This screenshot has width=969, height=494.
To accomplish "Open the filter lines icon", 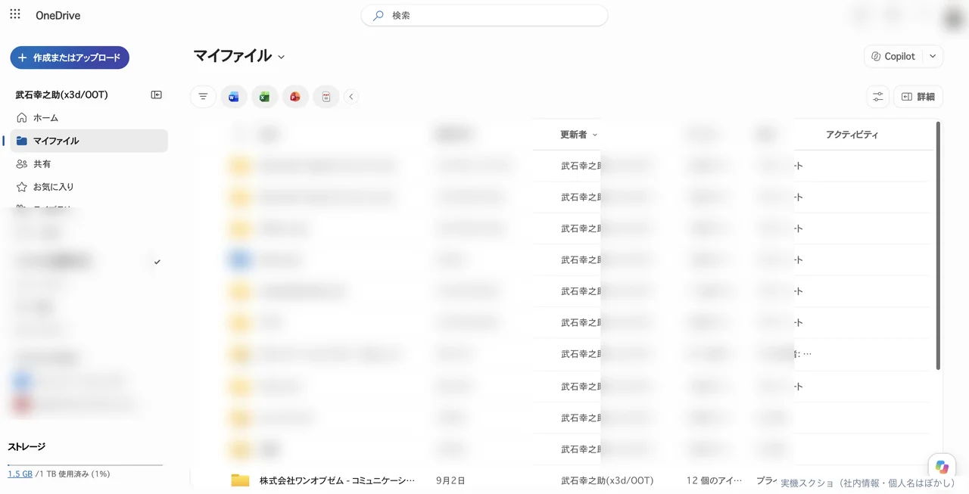I will click(203, 97).
